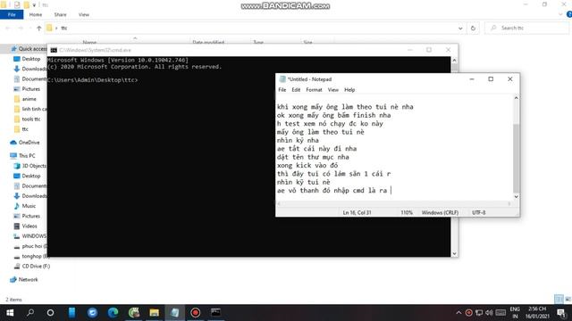Open Explorer Share ribbon tab
Viewport: 572px width, 321px height.
(60, 14)
